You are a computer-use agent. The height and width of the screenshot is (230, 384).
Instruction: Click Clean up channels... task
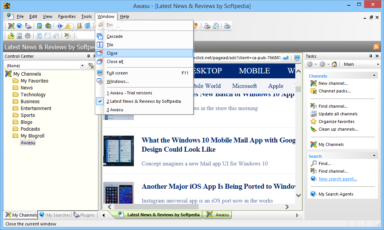point(338,129)
